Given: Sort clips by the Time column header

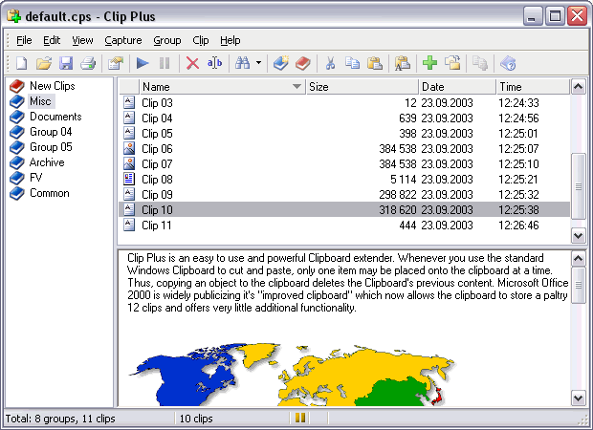Looking at the screenshot, I should point(533,87).
